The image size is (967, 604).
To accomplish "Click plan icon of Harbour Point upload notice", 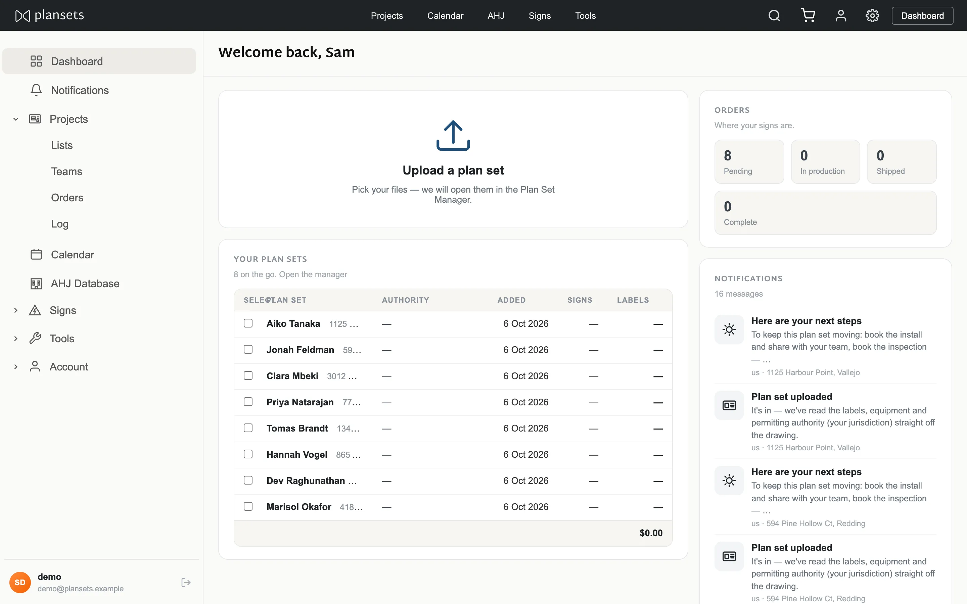I will [x=729, y=405].
